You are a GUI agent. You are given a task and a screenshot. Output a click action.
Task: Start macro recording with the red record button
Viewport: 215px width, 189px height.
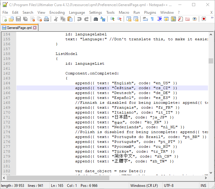[x=204, y=19]
